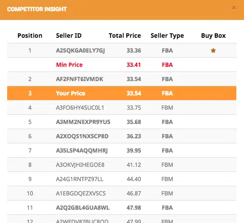Open seller A3FO6HY4SUC0L1

point(80,108)
